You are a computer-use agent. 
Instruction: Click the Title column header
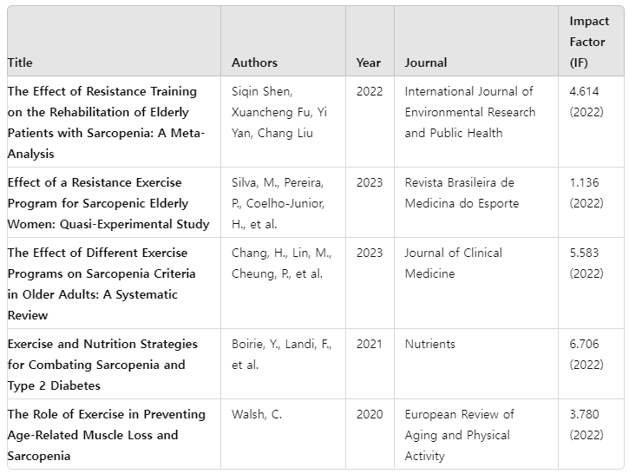tap(20, 63)
